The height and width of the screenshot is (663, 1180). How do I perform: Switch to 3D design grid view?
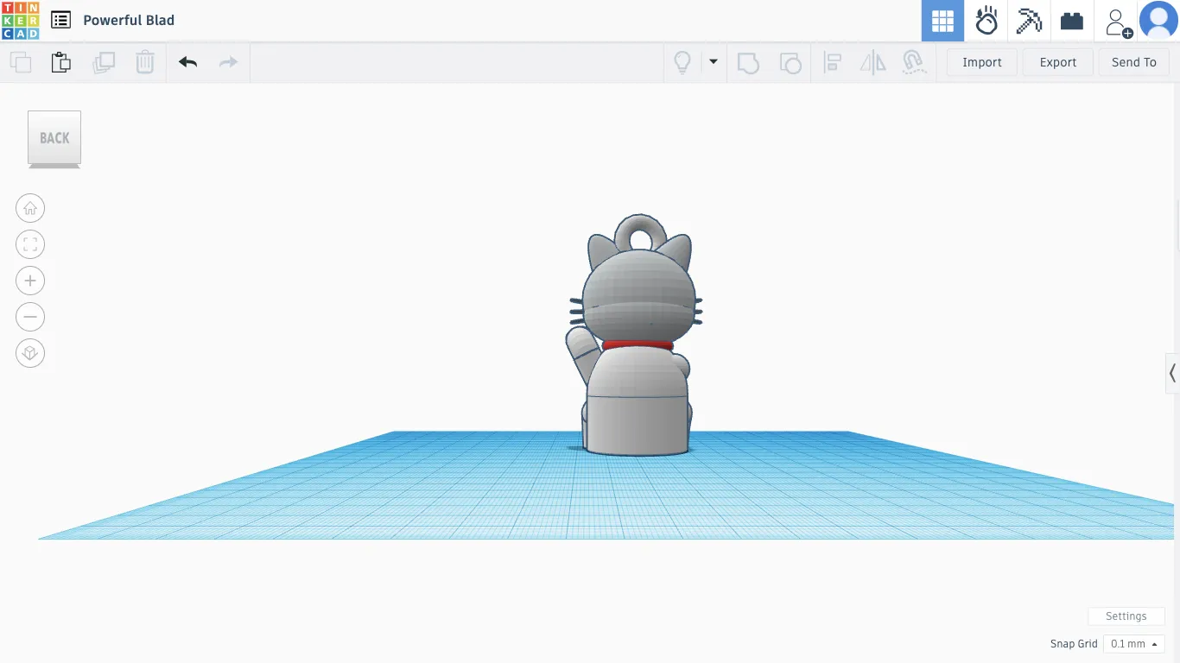tap(942, 21)
